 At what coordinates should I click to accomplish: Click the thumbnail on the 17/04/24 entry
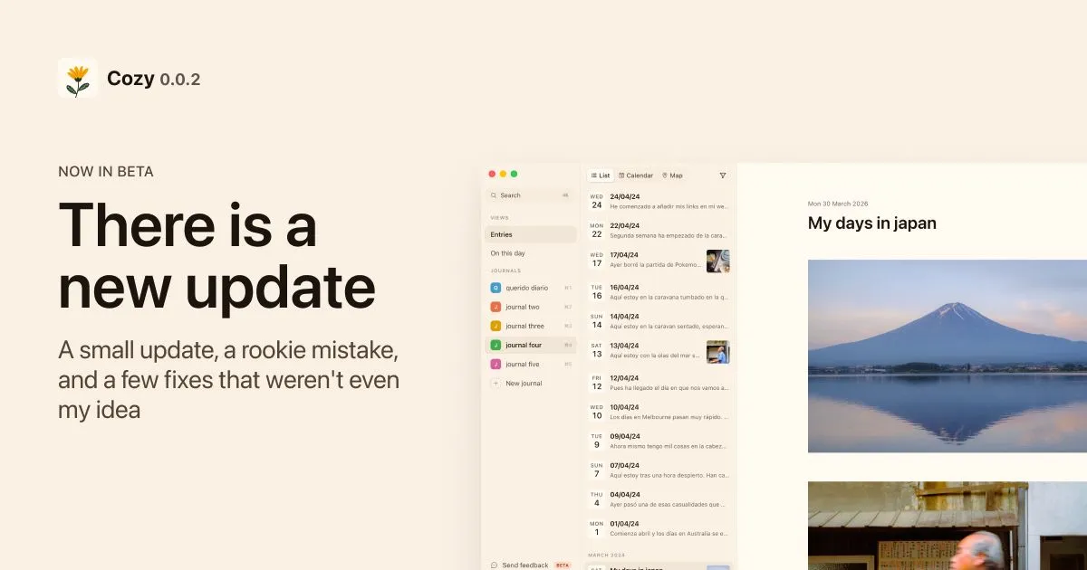(718, 261)
